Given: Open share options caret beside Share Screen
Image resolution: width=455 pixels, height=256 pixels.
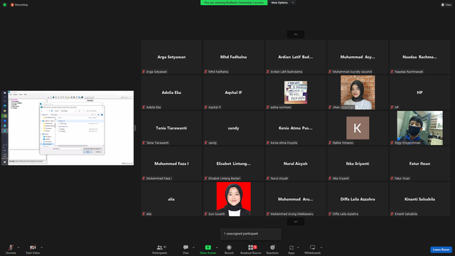Looking at the screenshot, I should point(216,247).
